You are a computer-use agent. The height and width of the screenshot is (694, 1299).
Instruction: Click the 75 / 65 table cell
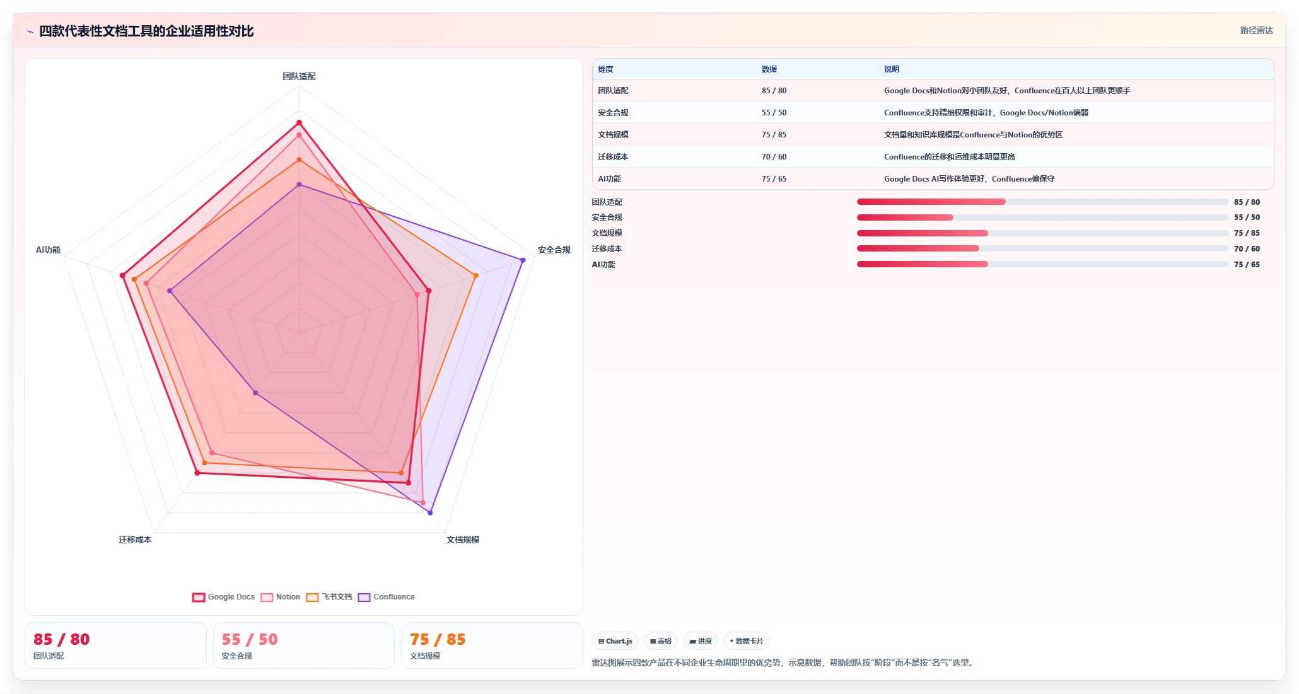(774, 179)
